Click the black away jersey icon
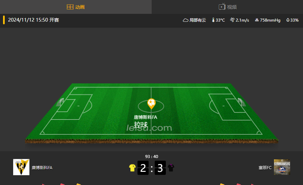The height and width of the screenshot is (185, 303). [171, 168]
